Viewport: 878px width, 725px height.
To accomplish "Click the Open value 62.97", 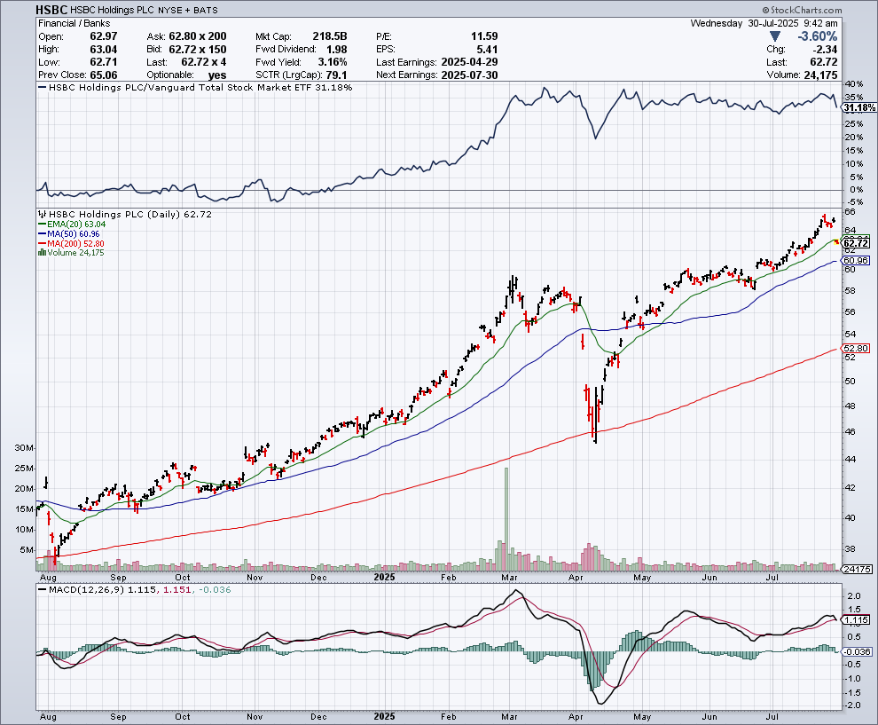I will click(104, 36).
